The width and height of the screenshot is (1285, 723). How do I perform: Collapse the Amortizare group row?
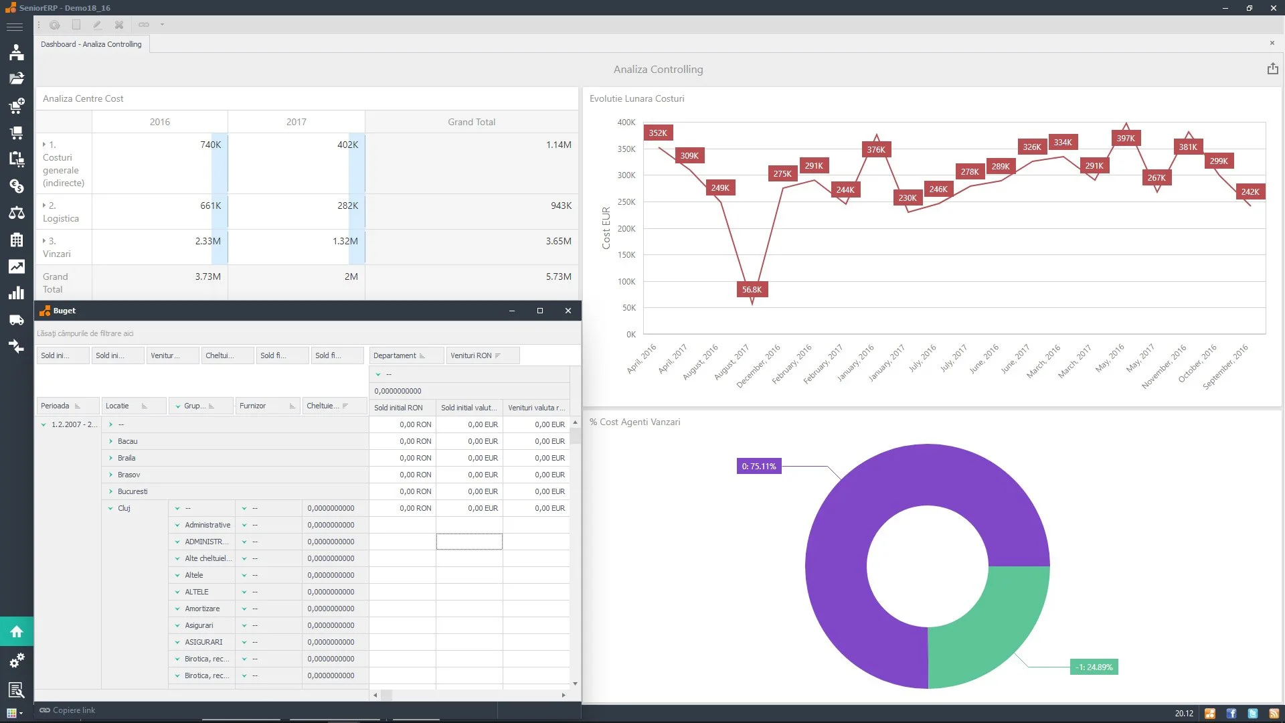(x=177, y=609)
